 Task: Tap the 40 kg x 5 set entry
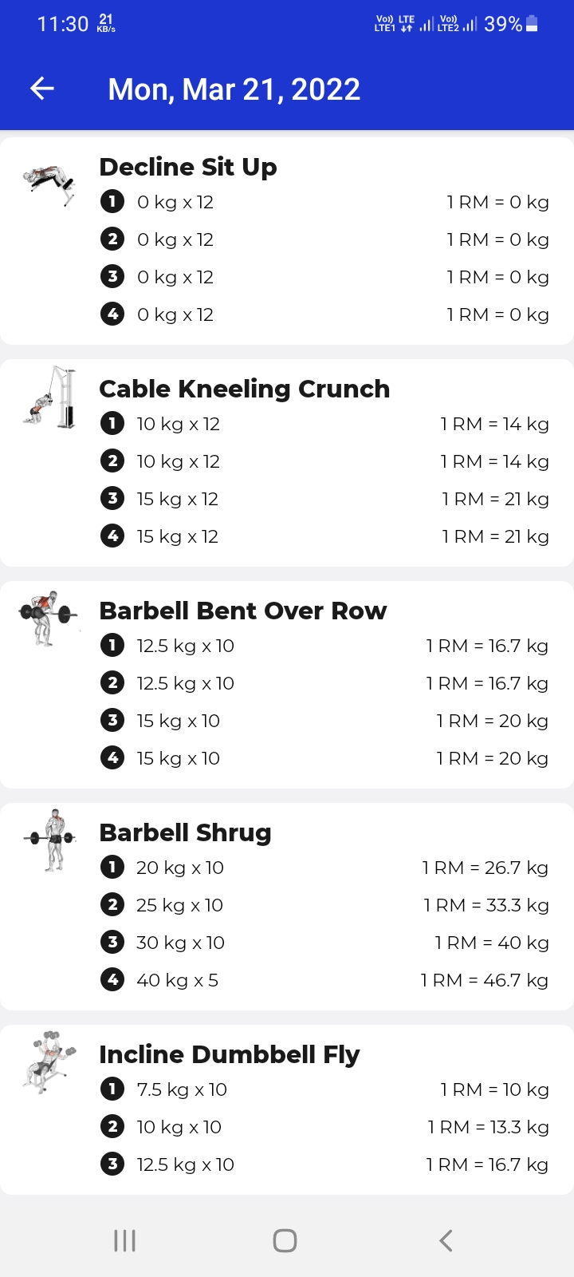tap(177, 980)
